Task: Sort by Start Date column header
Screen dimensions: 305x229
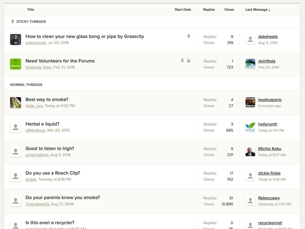Action: (183, 10)
